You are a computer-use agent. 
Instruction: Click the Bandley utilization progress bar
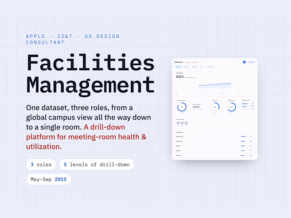click(244, 151)
